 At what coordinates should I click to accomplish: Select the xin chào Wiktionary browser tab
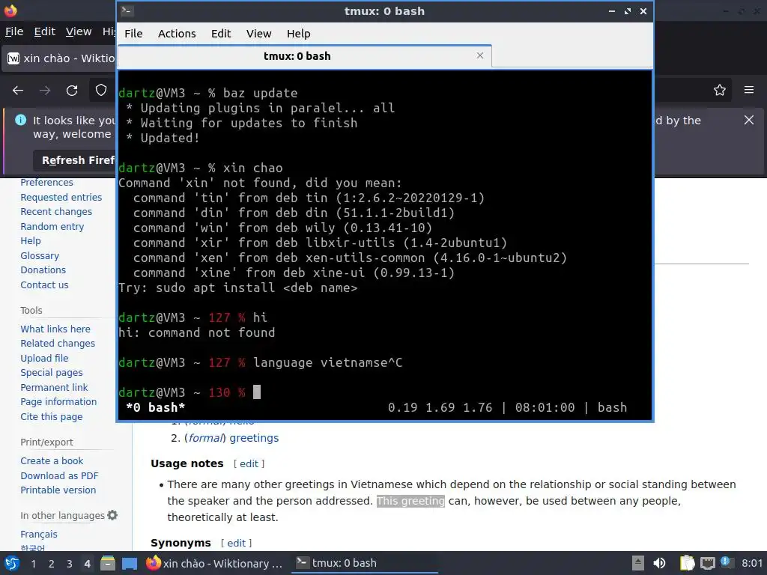(60, 58)
